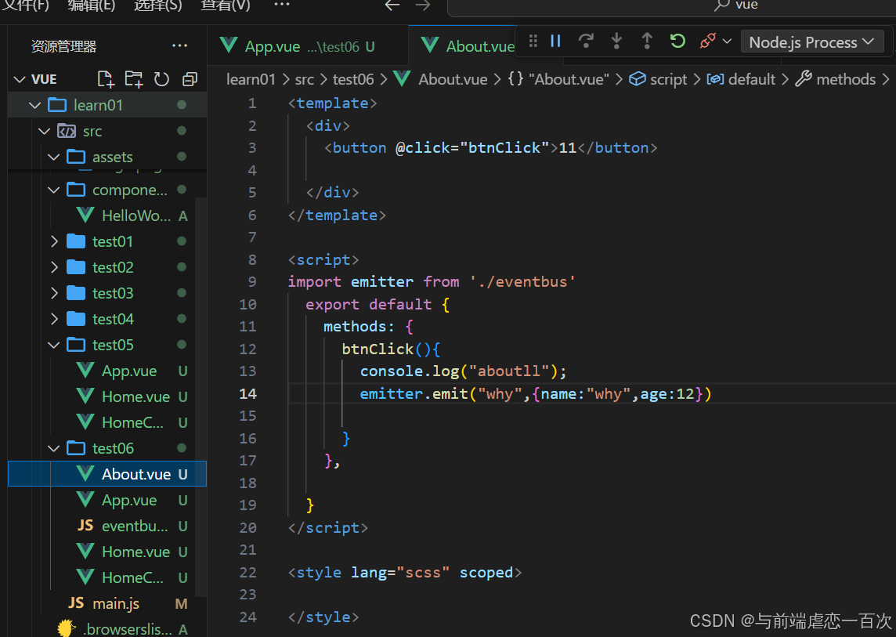The height and width of the screenshot is (637, 896).
Task: Click test06 breadcrumb segment
Action: point(353,79)
